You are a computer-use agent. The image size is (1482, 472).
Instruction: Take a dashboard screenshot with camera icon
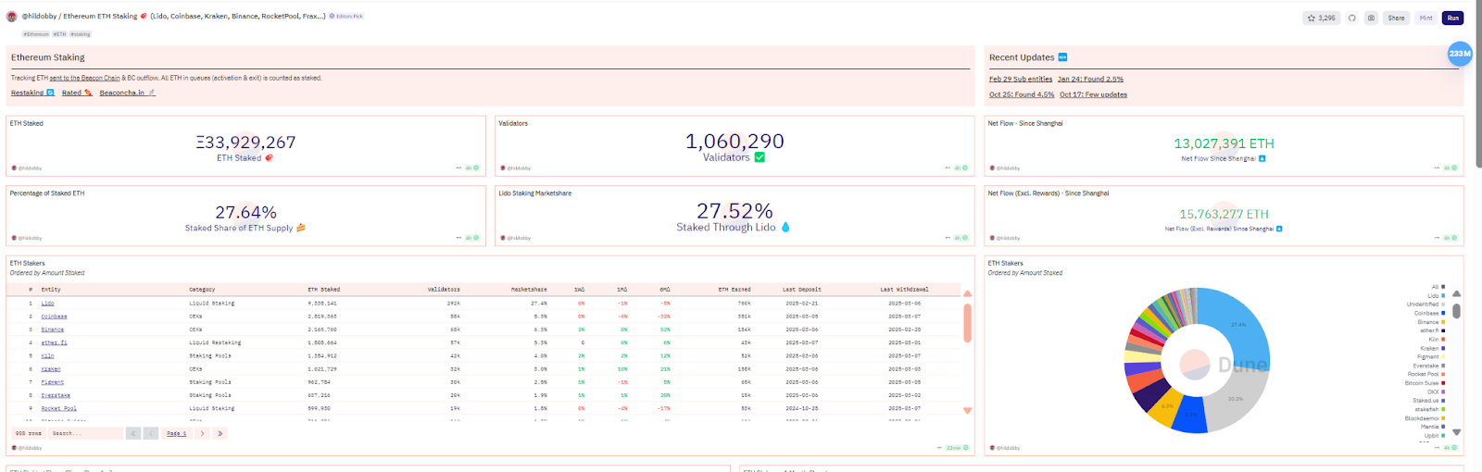coord(1371,18)
